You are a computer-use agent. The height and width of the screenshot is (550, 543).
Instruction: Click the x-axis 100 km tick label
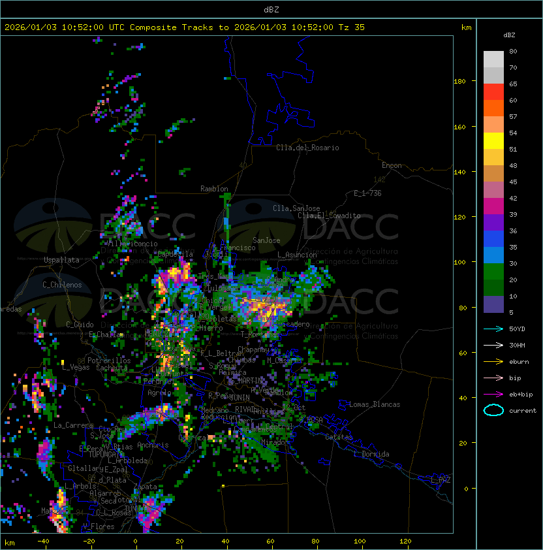pos(360,542)
